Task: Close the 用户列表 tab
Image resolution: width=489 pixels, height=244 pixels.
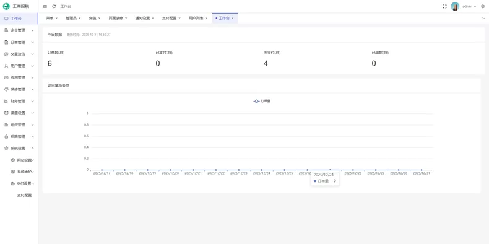Action: click(206, 18)
